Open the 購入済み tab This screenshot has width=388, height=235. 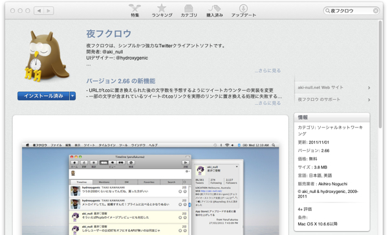[x=215, y=10]
